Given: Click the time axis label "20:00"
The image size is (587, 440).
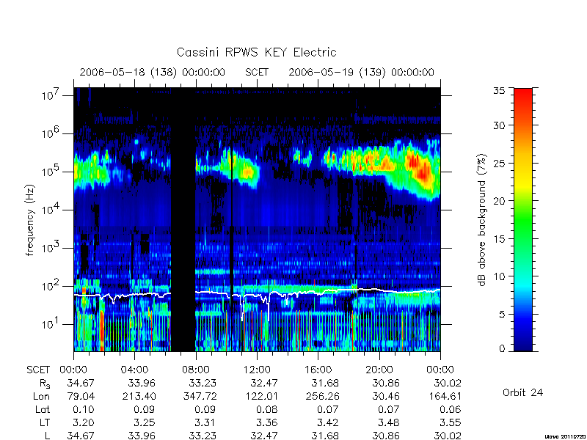Looking at the screenshot, I should coord(379,370).
